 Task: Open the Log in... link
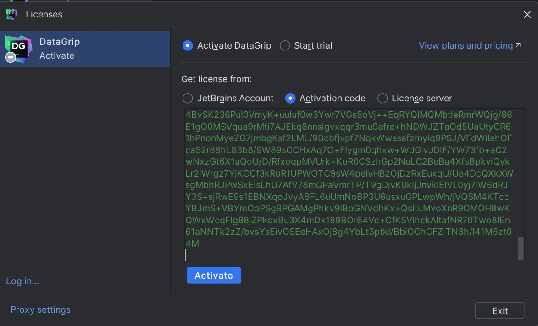(22, 281)
